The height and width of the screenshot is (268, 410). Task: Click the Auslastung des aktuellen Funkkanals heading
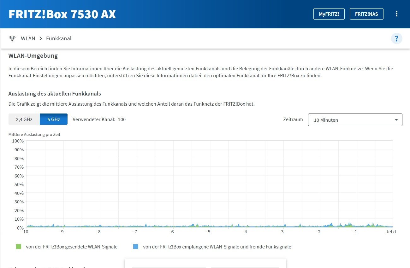[x=55, y=94]
